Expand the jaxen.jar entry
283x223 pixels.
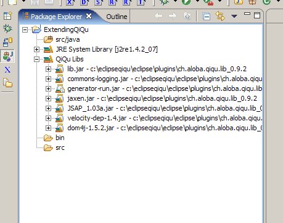coord(48,99)
